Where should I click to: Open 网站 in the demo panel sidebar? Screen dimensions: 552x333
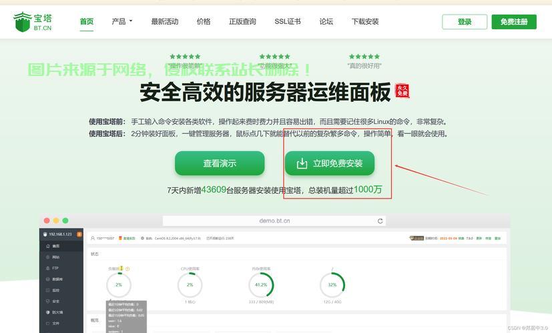(x=61, y=257)
